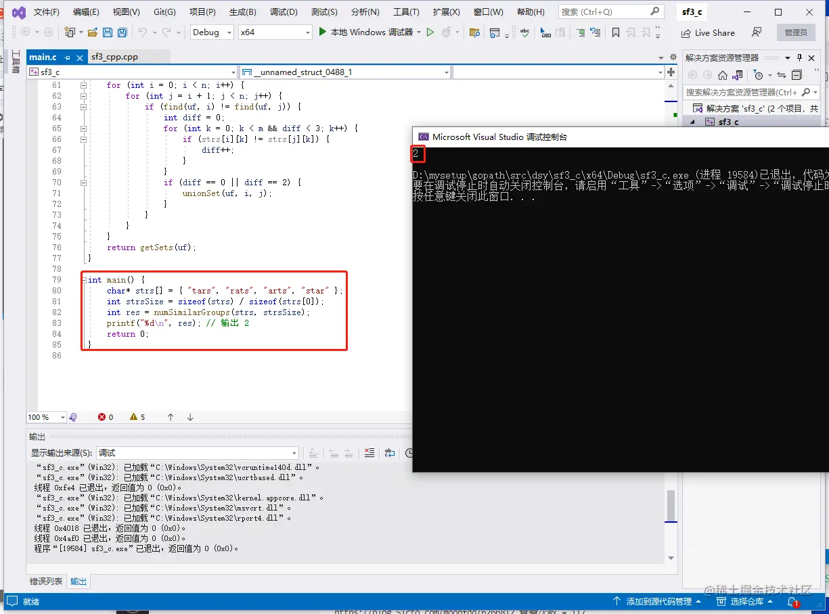Click the pending changes filter clock icon

click(759, 75)
